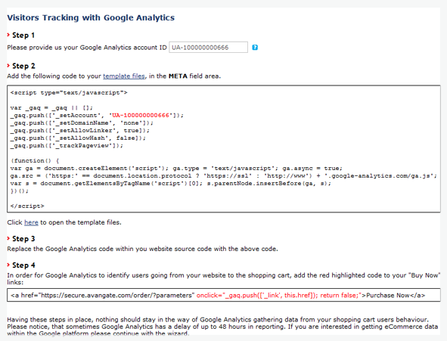Click inside the tracking script code box

click(x=224, y=149)
